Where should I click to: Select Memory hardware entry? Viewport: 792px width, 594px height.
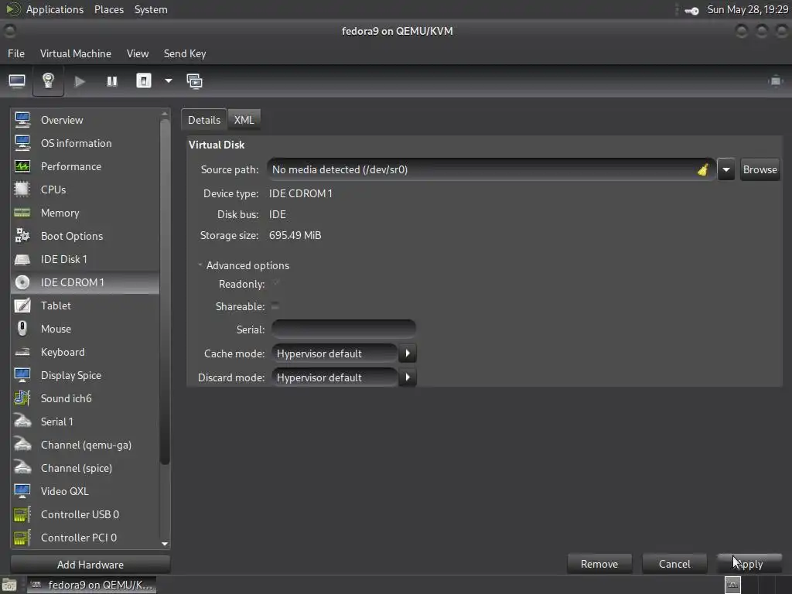pyautogui.click(x=85, y=213)
